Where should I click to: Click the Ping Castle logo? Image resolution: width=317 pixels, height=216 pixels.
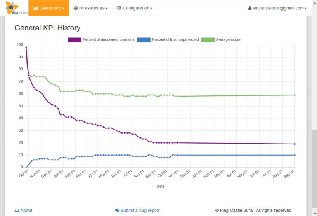point(14,8)
